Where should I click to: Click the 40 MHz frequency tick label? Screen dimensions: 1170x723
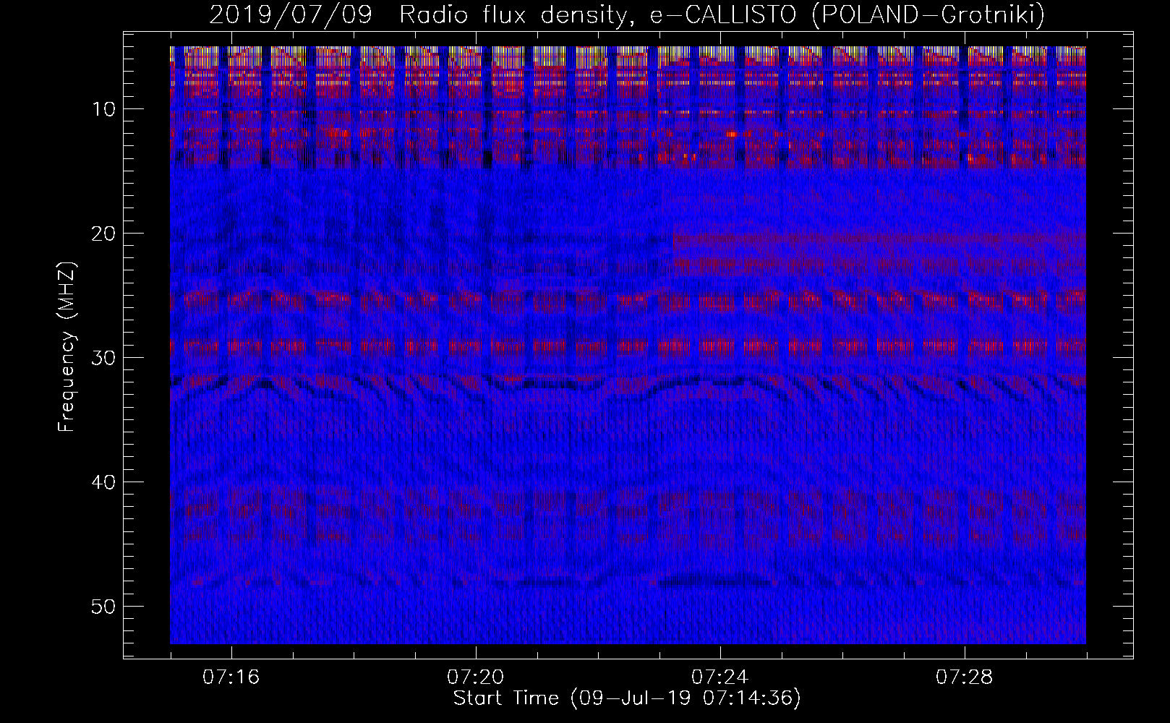point(104,482)
